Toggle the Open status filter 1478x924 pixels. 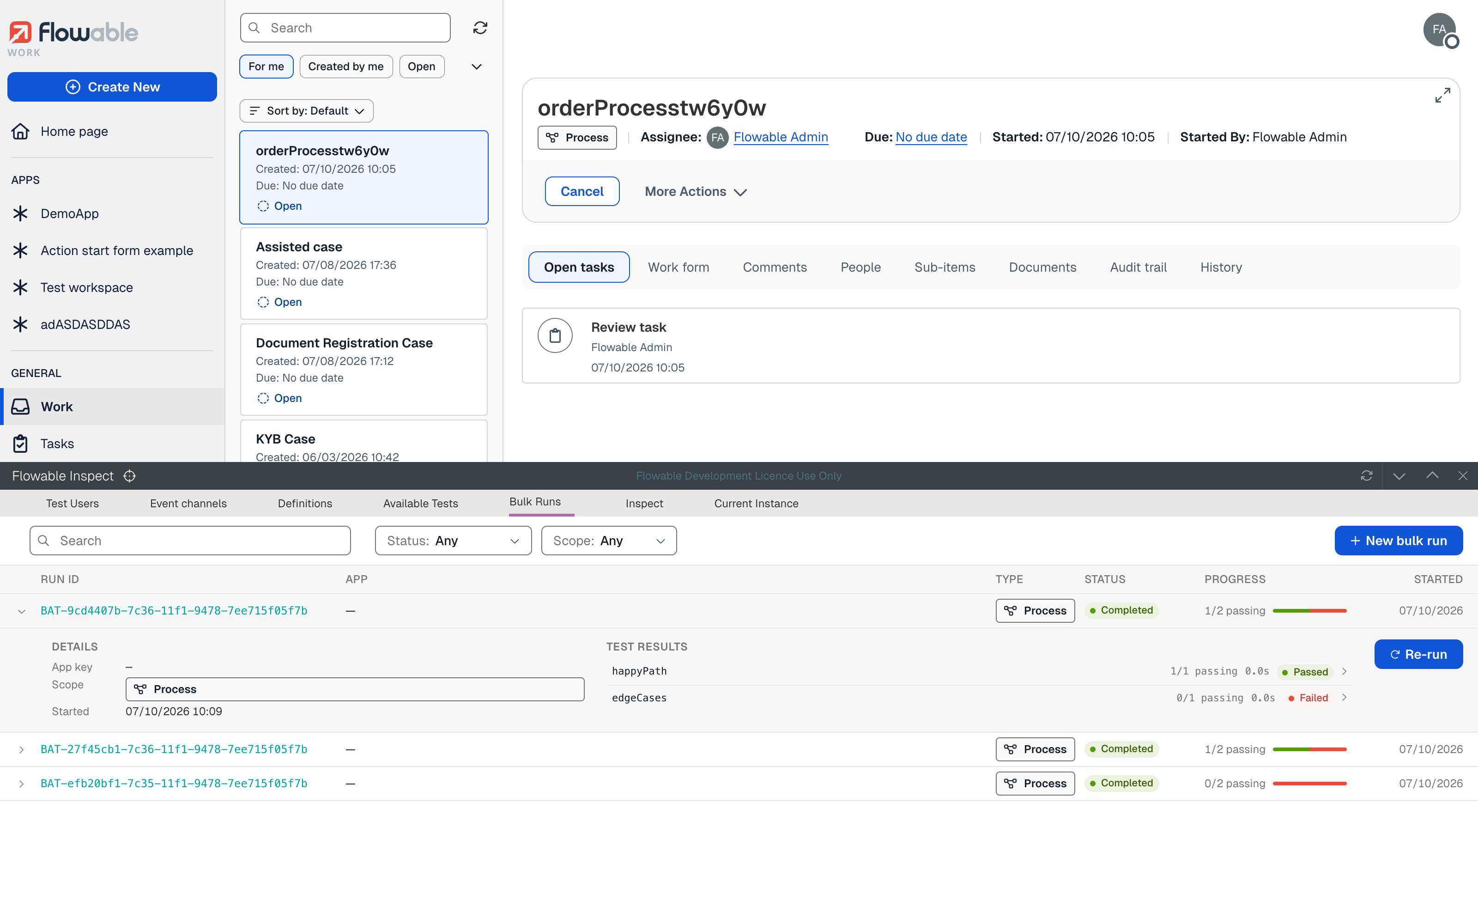point(421,67)
